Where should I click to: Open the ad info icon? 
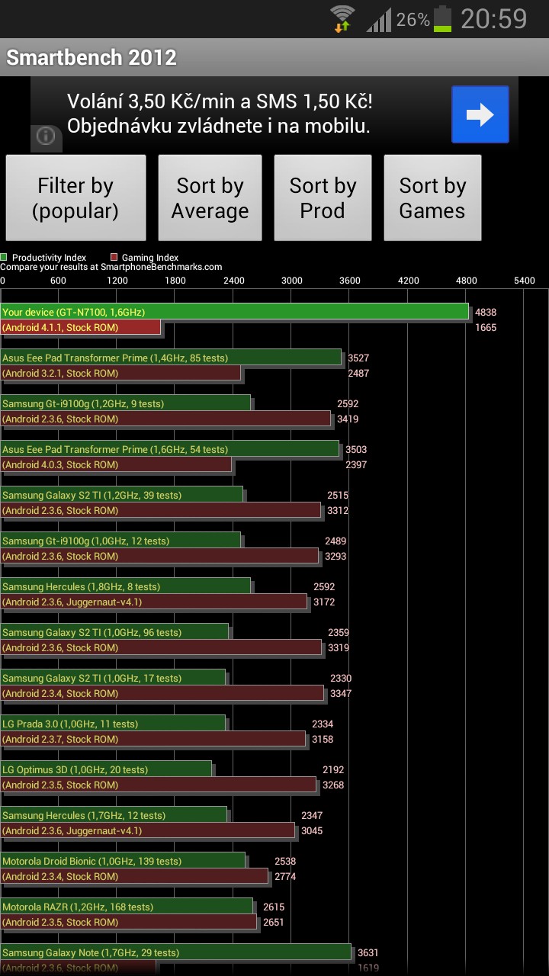pos(46,136)
